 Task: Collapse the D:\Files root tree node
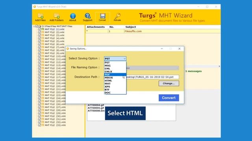coord(34,26)
